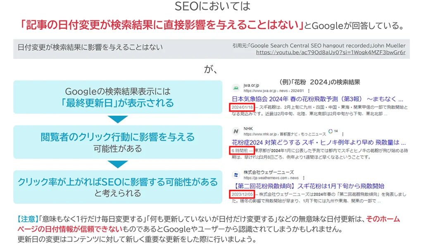This screenshot has width=423, height=245.
Task: Open the 第二回花粉飛散傾向 Weathernews result
Action: (x=308, y=186)
